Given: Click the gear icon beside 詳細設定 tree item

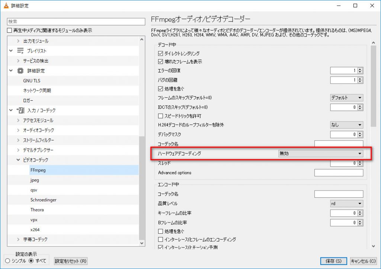Looking at the screenshot, I should 20,71.
